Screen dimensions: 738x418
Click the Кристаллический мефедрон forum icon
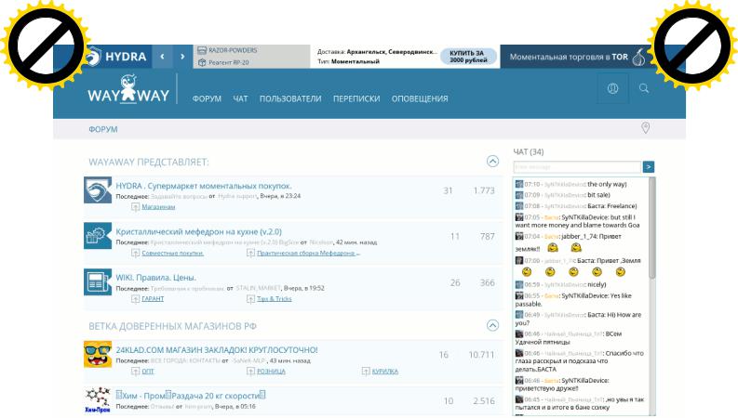(x=98, y=235)
